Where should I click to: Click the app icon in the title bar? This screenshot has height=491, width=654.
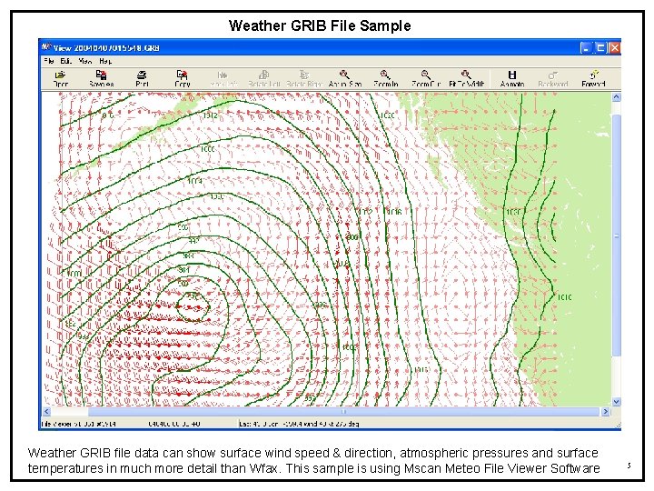pyautogui.click(x=46, y=47)
